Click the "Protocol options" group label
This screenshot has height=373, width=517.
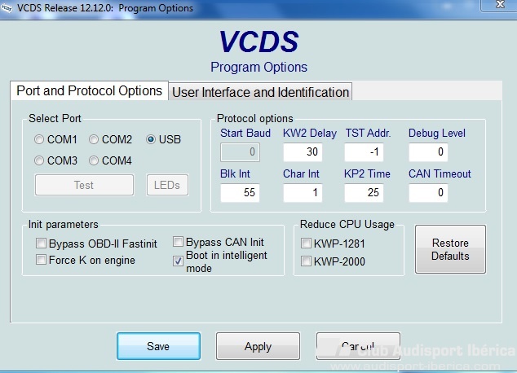[x=255, y=118]
